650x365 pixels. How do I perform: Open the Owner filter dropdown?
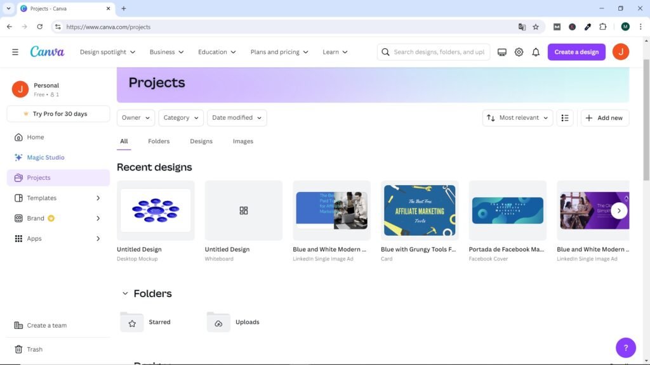coord(136,118)
